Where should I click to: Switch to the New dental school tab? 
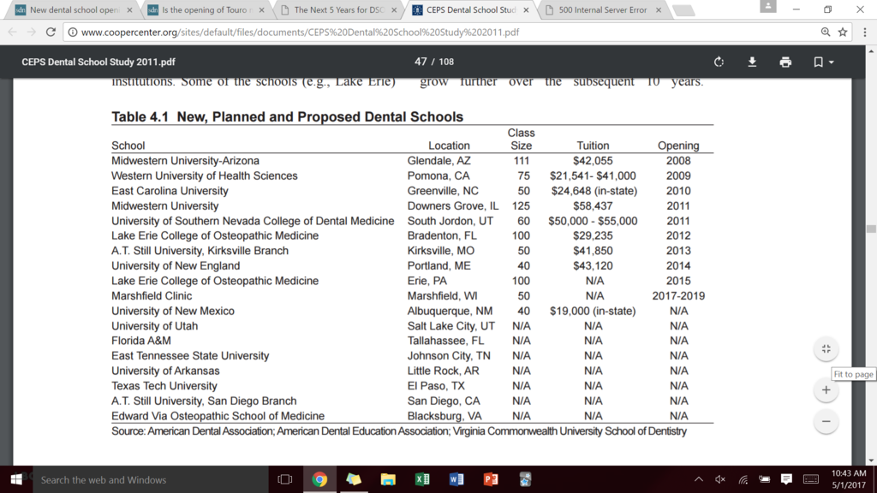click(73, 10)
